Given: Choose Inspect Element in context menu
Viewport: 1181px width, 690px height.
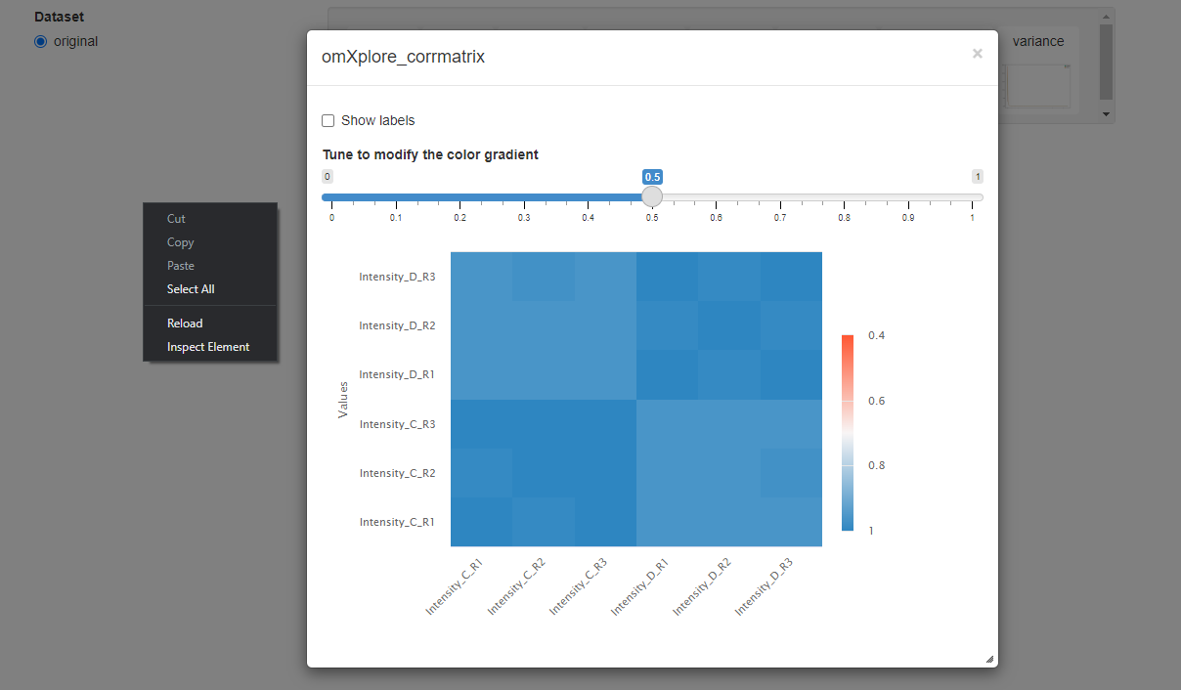Looking at the screenshot, I should 210,347.
